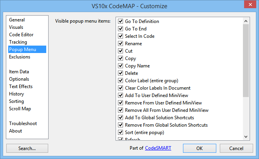Toggle the Copy checkbox
This screenshot has width=259, height=159.
point(121,58)
